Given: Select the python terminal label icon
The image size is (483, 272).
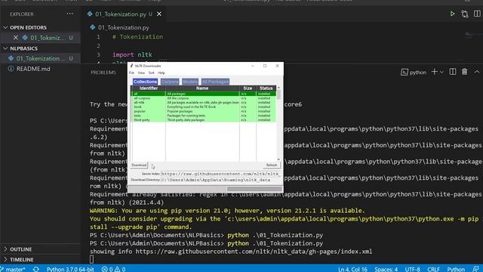Looking at the screenshot, I should coord(405,73).
